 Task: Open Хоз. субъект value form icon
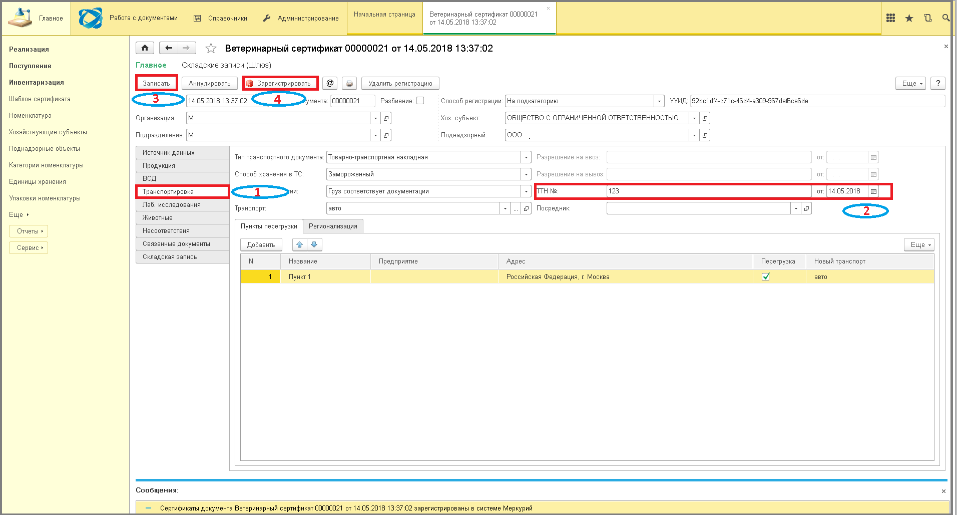pyautogui.click(x=705, y=118)
